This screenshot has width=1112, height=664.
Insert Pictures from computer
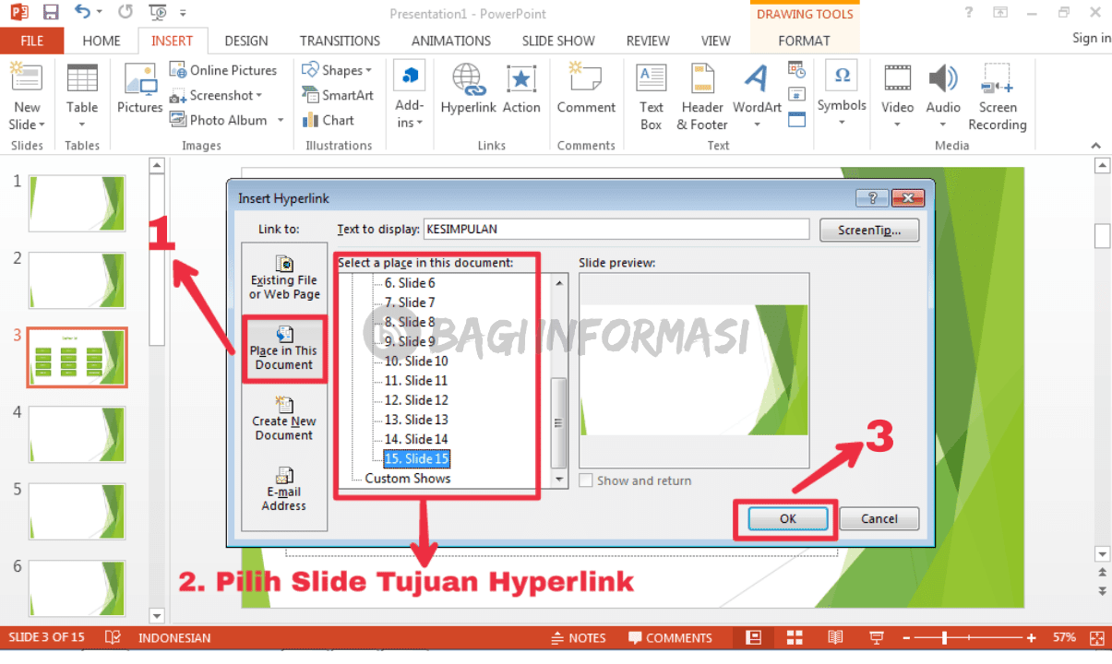tap(139, 89)
